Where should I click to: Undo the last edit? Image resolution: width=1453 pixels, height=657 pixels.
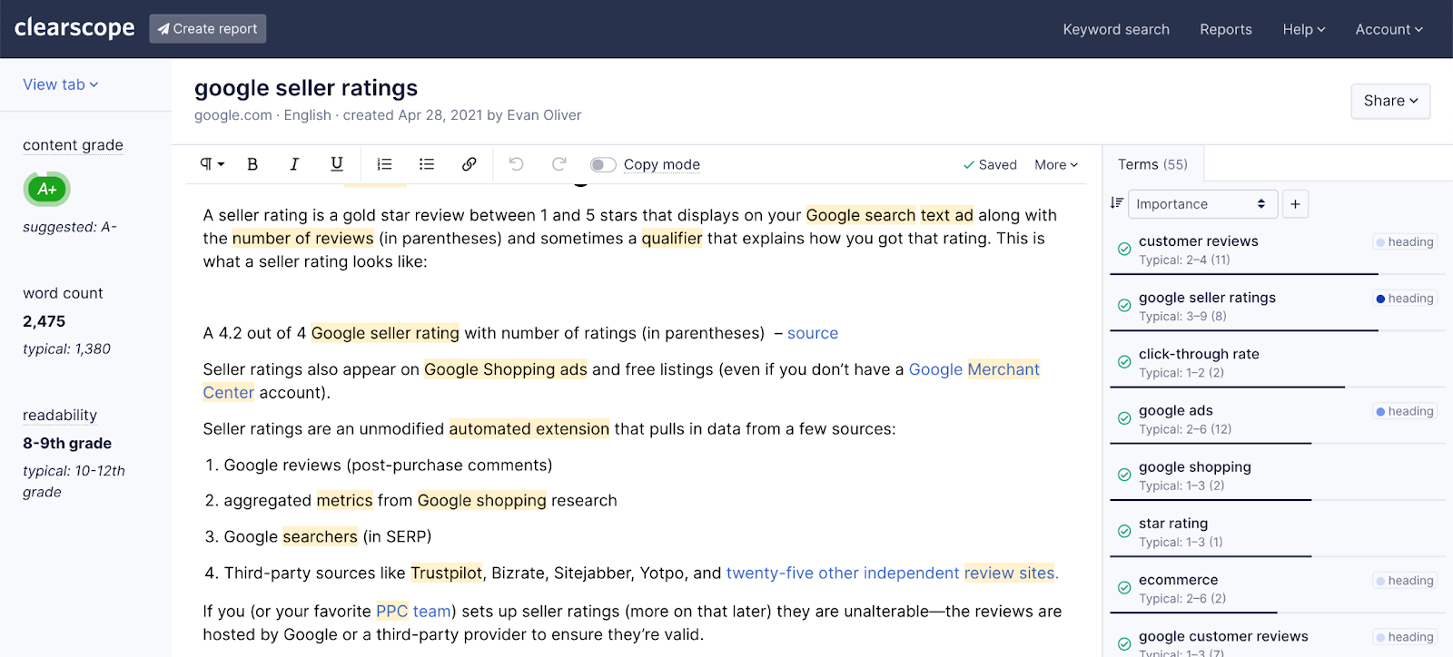[516, 164]
